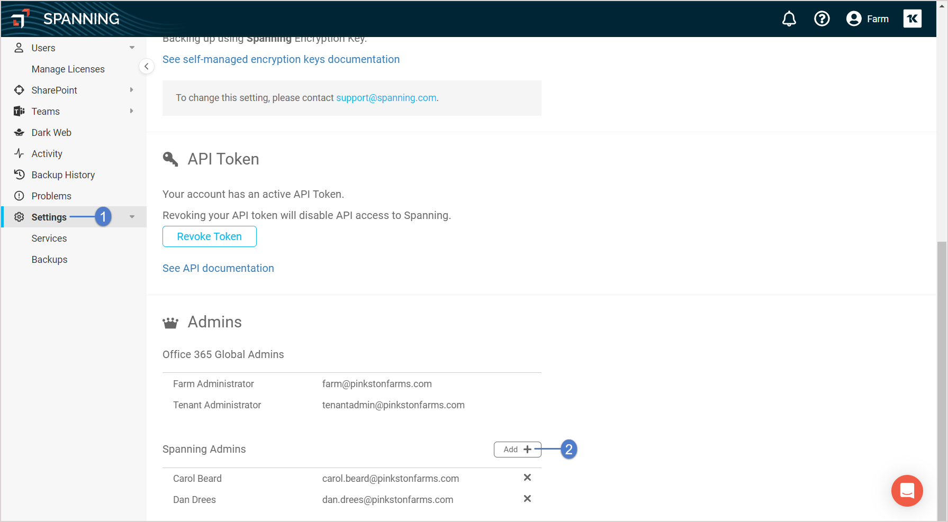The width and height of the screenshot is (948, 522).
Task: Add a new Spanning Admin
Action: pyautogui.click(x=517, y=450)
